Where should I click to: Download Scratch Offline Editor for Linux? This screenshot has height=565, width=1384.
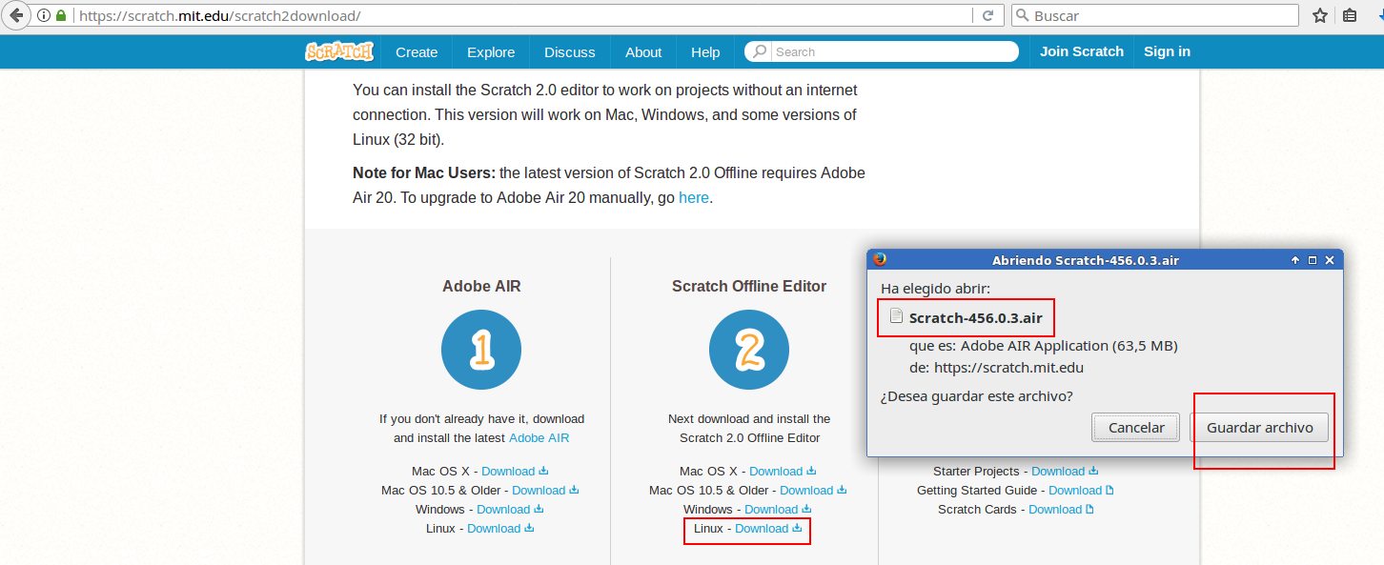tap(768, 528)
